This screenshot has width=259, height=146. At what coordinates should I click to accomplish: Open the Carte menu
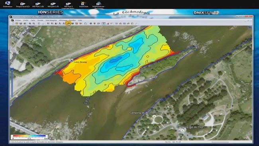pos(33,20)
